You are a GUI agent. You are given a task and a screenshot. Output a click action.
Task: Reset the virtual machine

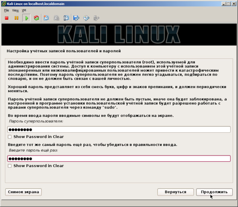coord(36,18)
